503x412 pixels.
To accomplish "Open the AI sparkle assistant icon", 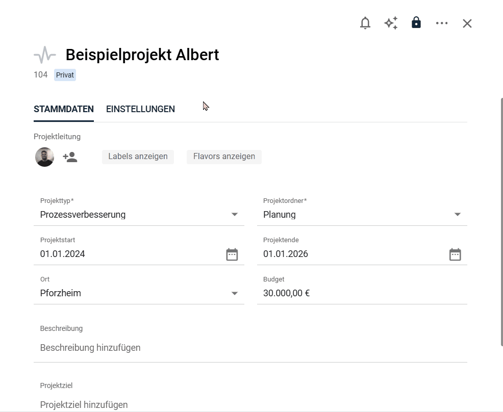I will point(391,23).
